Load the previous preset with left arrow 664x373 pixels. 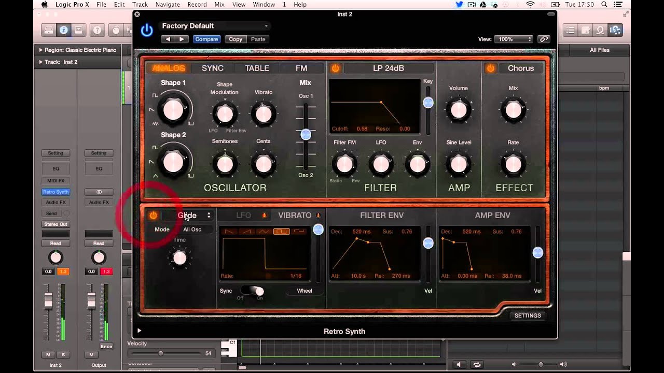pyautogui.click(x=168, y=39)
